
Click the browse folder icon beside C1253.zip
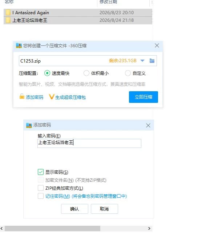[x=152, y=61]
